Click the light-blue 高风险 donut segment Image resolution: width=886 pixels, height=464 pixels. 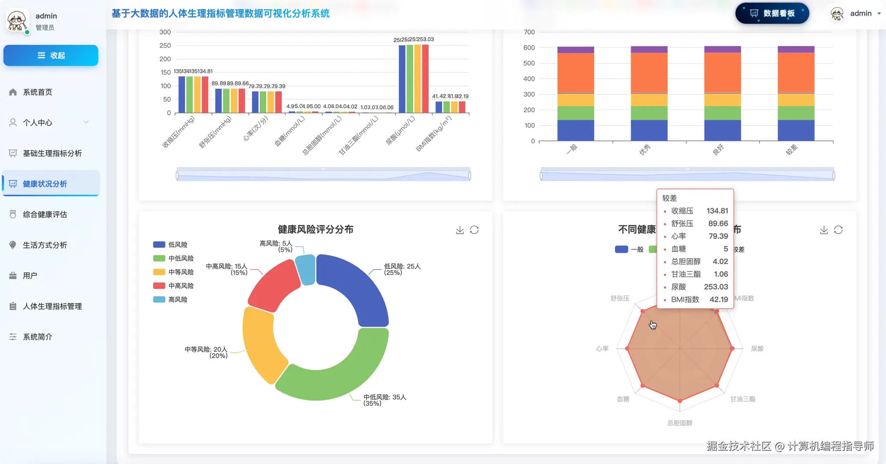(306, 269)
